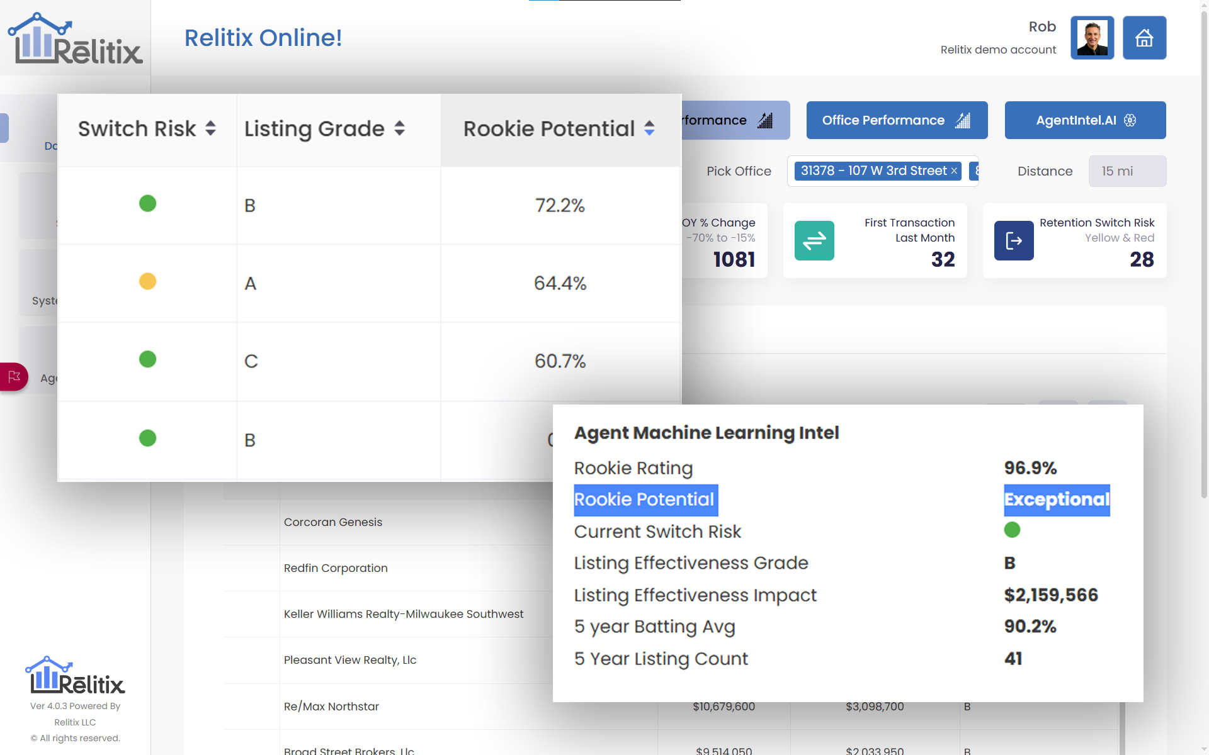Sort the Listing Grade column
The width and height of the screenshot is (1209, 755).
pos(399,128)
